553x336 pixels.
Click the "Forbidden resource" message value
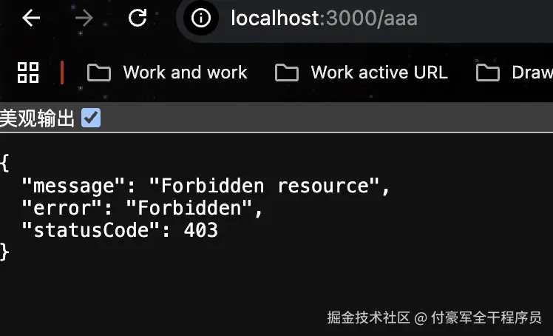pyautogui.click(x=265, y=186)
